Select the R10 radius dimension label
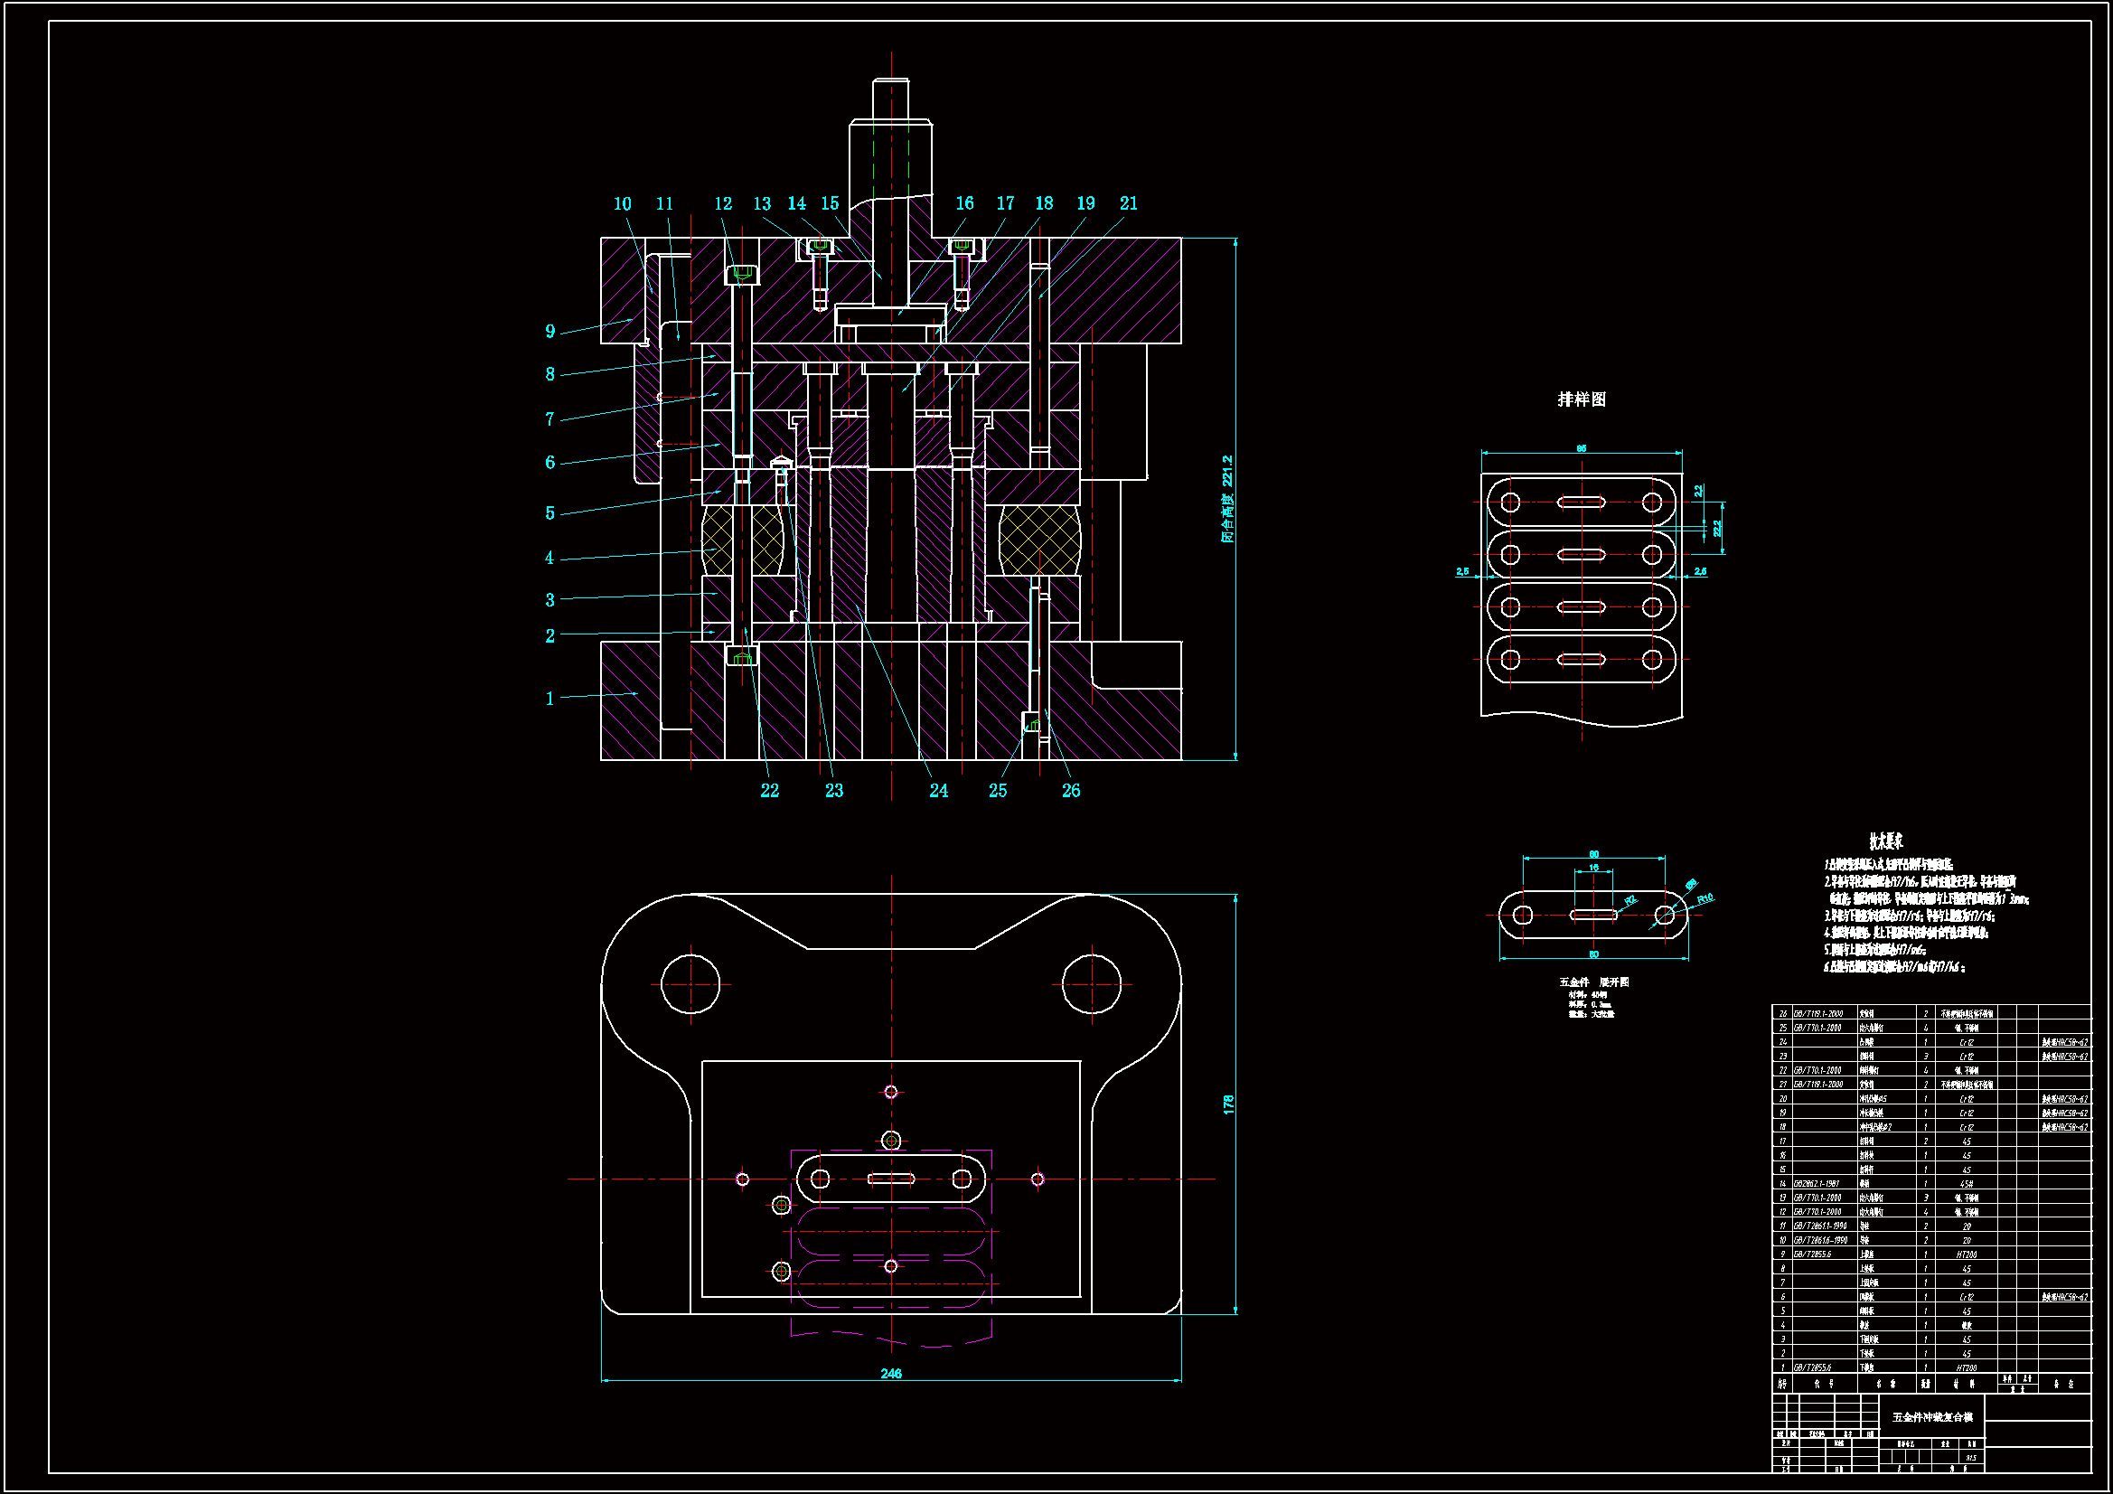Screen dimensions: 2113x1494 point(1704,898)
